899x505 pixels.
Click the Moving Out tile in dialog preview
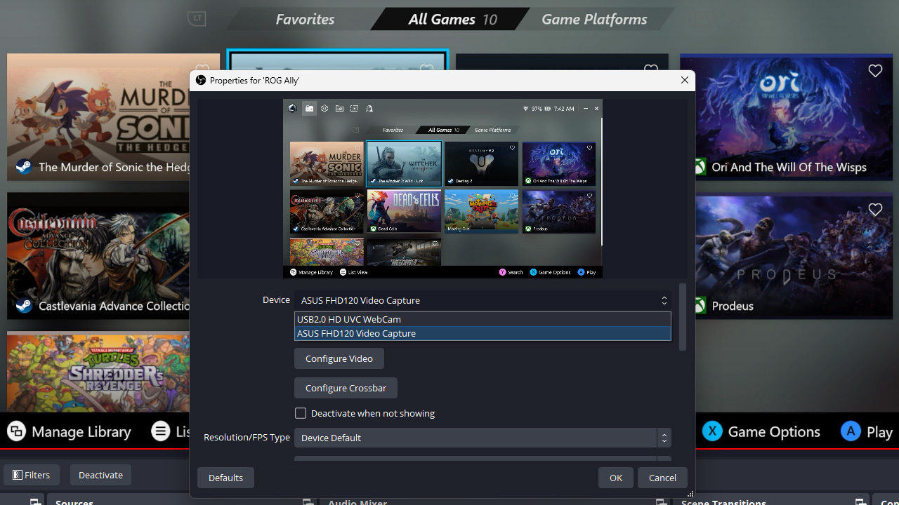pos(481,211)
